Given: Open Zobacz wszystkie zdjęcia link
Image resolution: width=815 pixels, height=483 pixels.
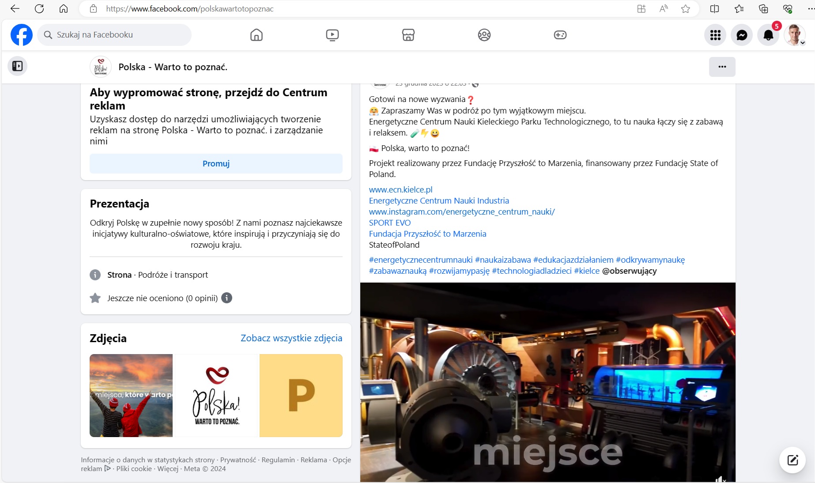Looking at the screenshot, I should click(x=291, y=338).
